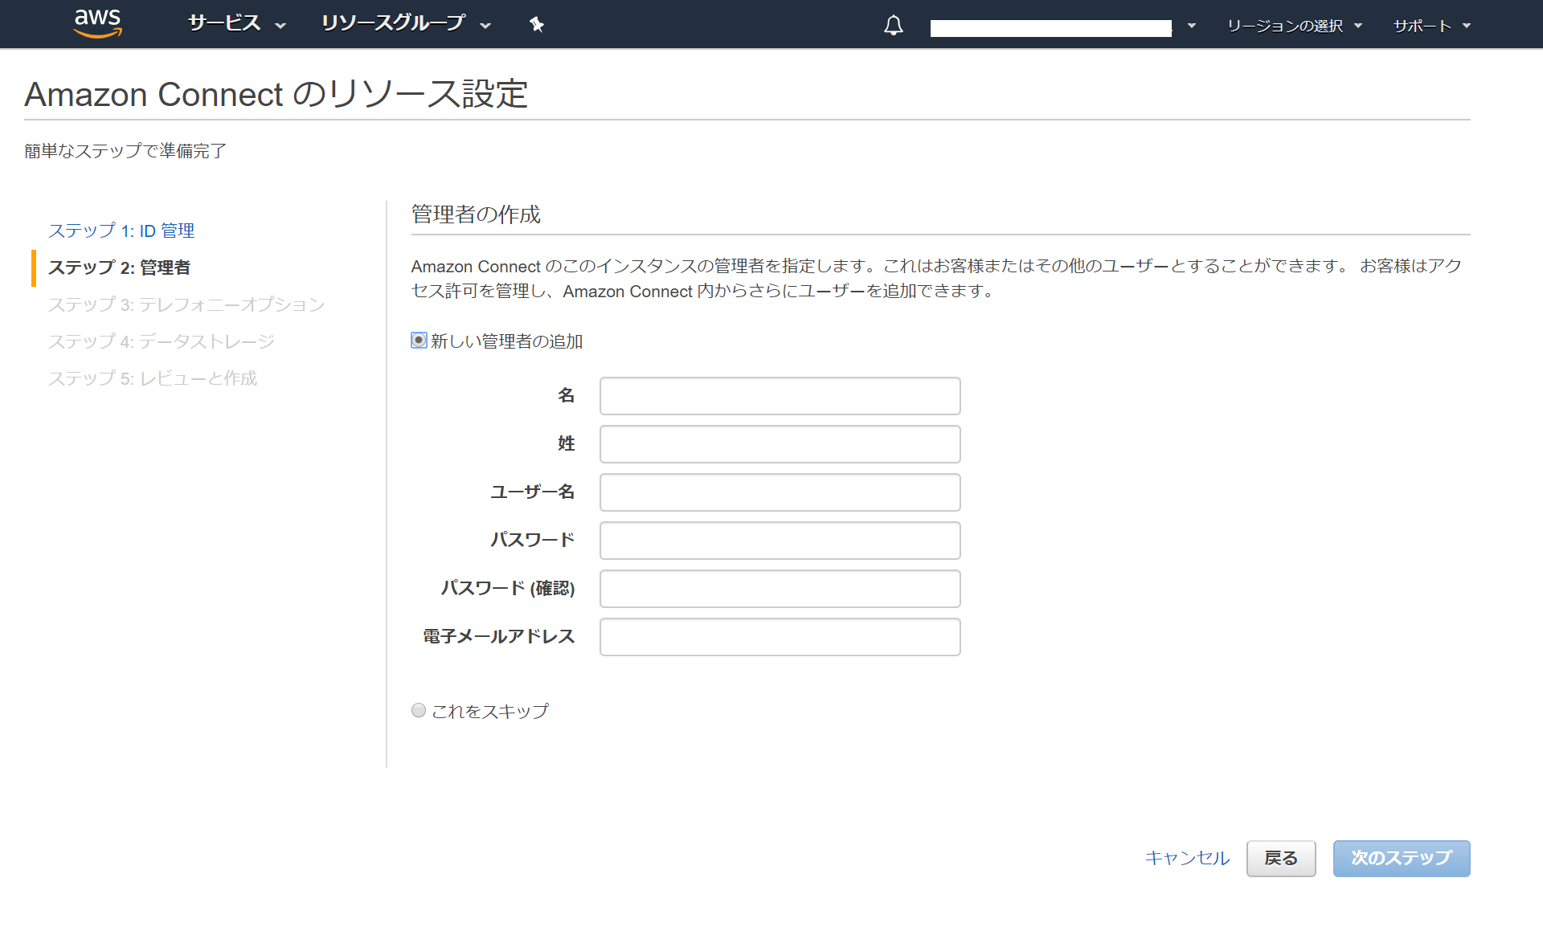Click the 次のステップ button
This screenshot has width=1543, height=935.
coord(1402,859)
